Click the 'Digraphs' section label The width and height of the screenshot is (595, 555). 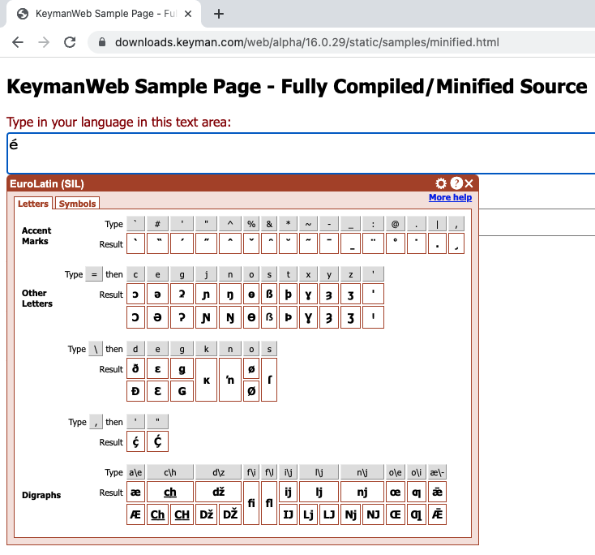[x=41, y=495]
